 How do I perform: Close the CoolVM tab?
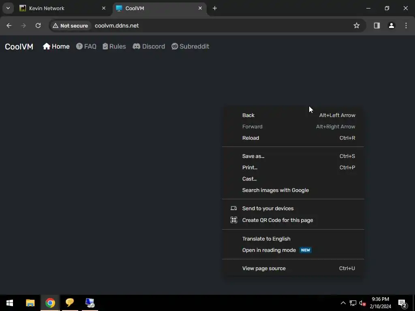[x=200, y=8]
